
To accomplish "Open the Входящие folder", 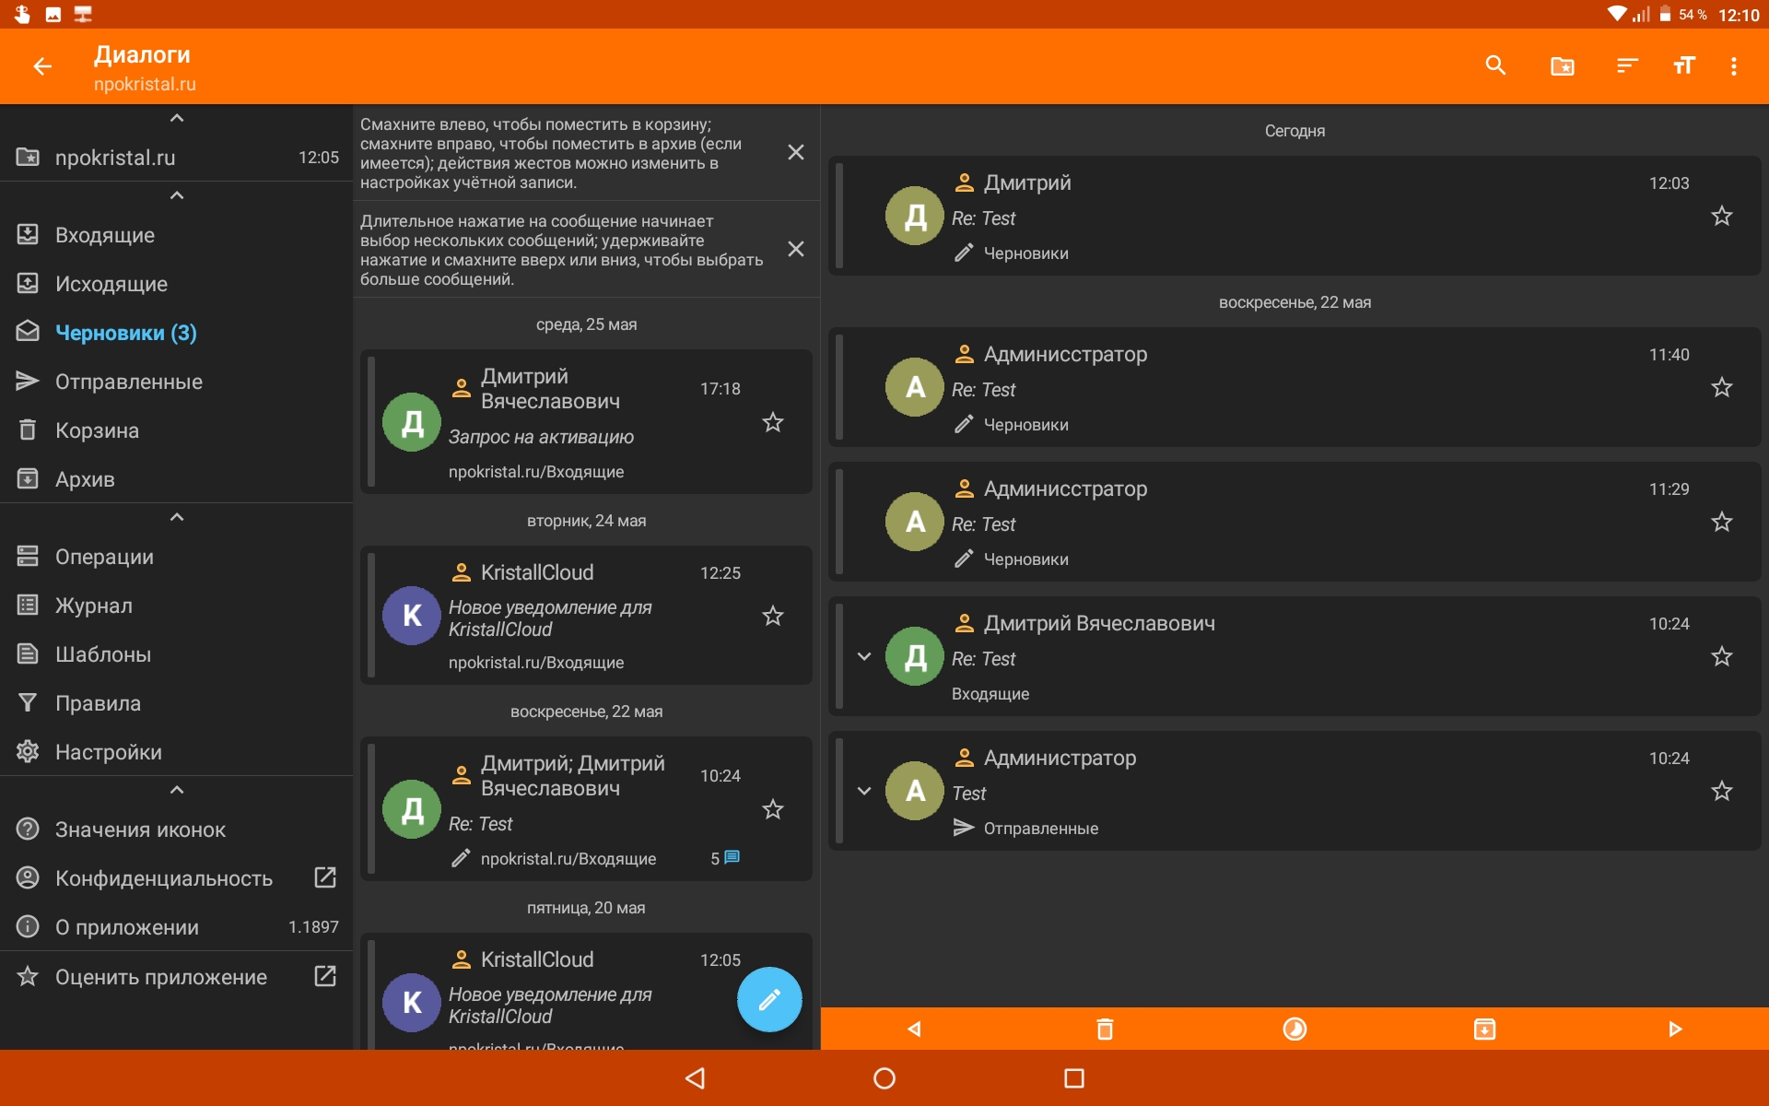I will click(105, 235).
